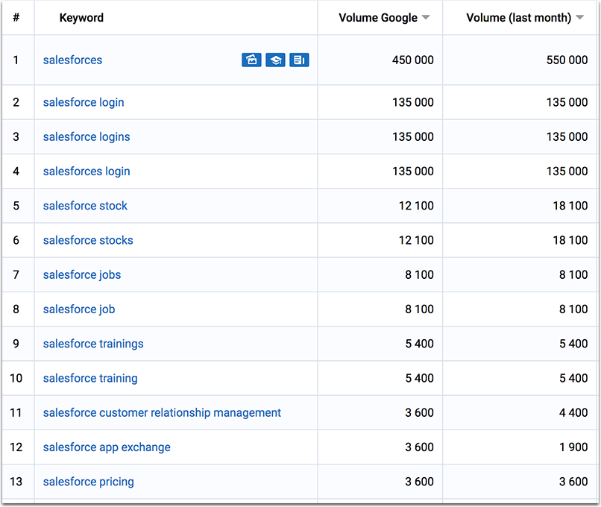Click the images SERP feature icon for salesforces
The image size is (601, 507).
tap(251, 60)
